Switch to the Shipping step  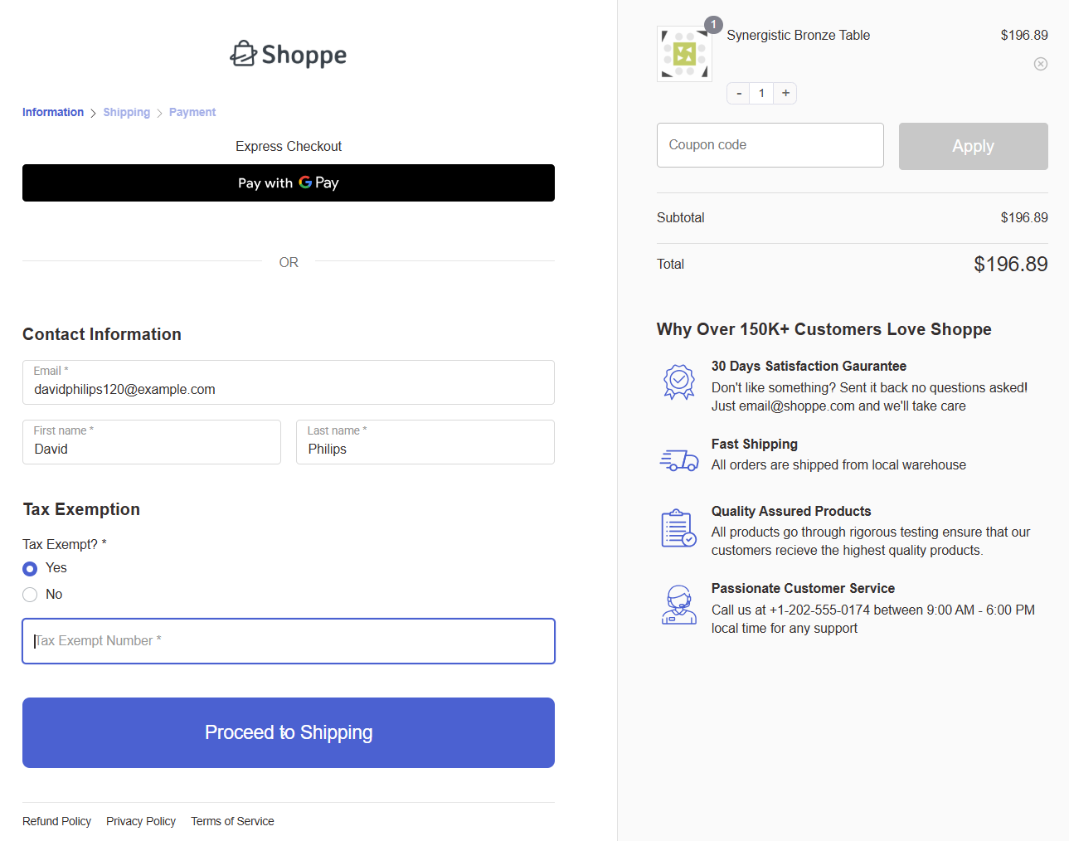[x=126, y=112]
